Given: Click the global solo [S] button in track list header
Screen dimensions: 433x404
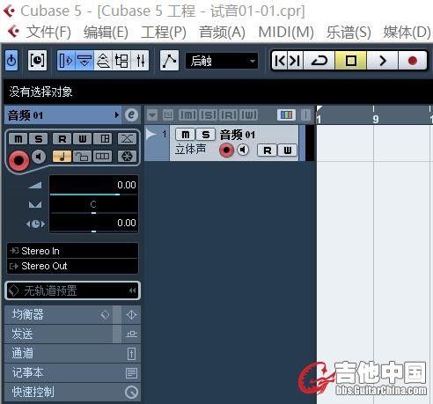Looking at the screenshot, I should click(209, 114).
